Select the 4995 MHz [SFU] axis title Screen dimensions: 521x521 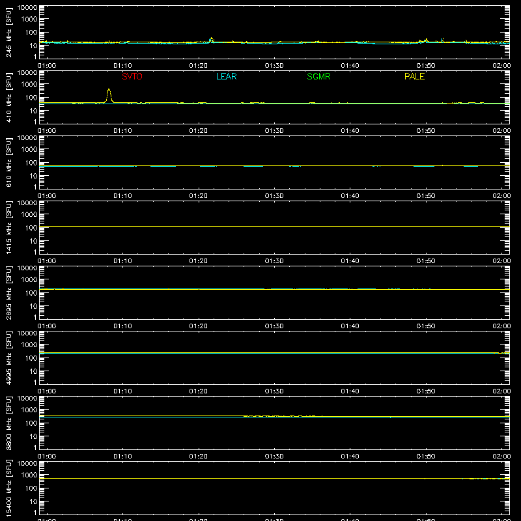point(8,358)
